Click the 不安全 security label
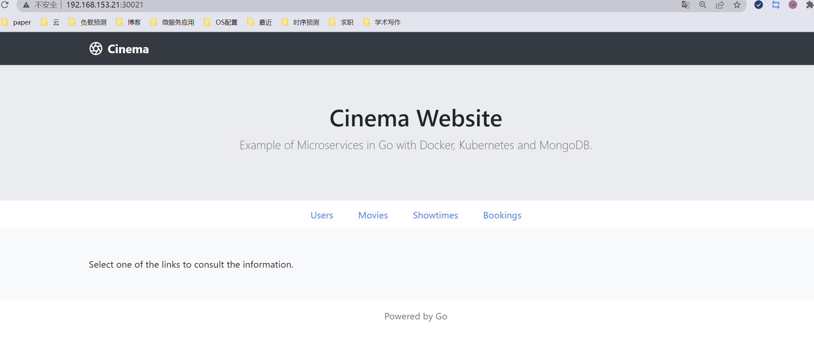Image resolution: width=814 pixels, height=349 pixels. [x=46, y=5]
